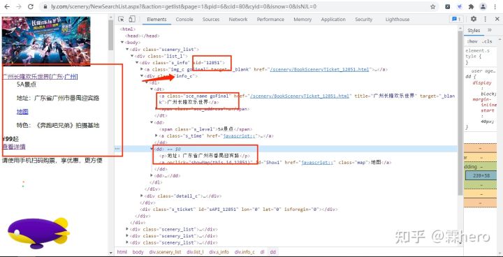Show more Styles pane tabs chevron
Image resolution: width=503 pixels, height=257 pixels.
coord(490,30)
